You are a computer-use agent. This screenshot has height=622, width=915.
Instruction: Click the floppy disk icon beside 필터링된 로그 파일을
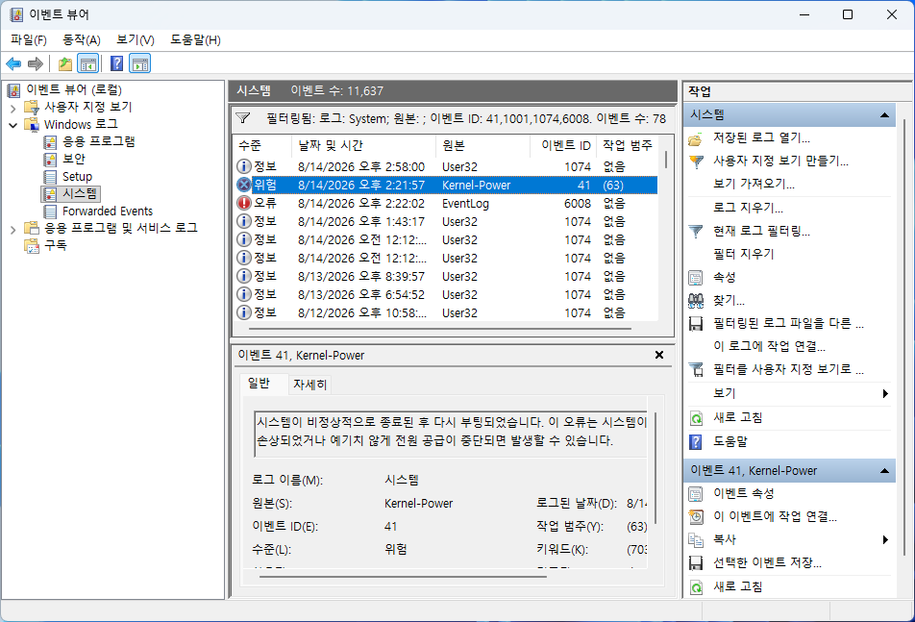pos(696,324)
